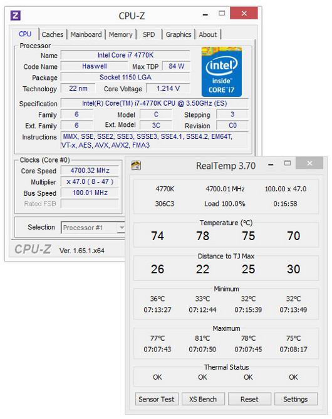Minimize the RealTemp 3.70 window
The image size is (332, 419).
point(271,165)
